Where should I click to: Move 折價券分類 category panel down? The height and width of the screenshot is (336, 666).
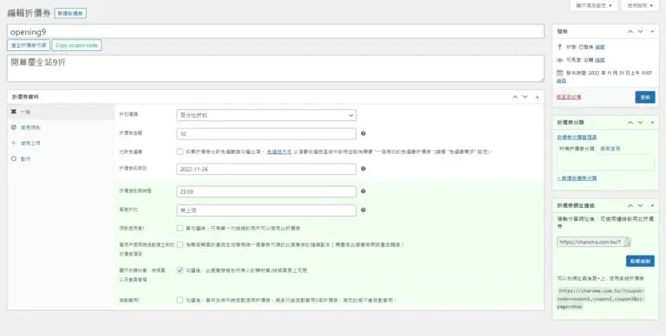point(641,122)
